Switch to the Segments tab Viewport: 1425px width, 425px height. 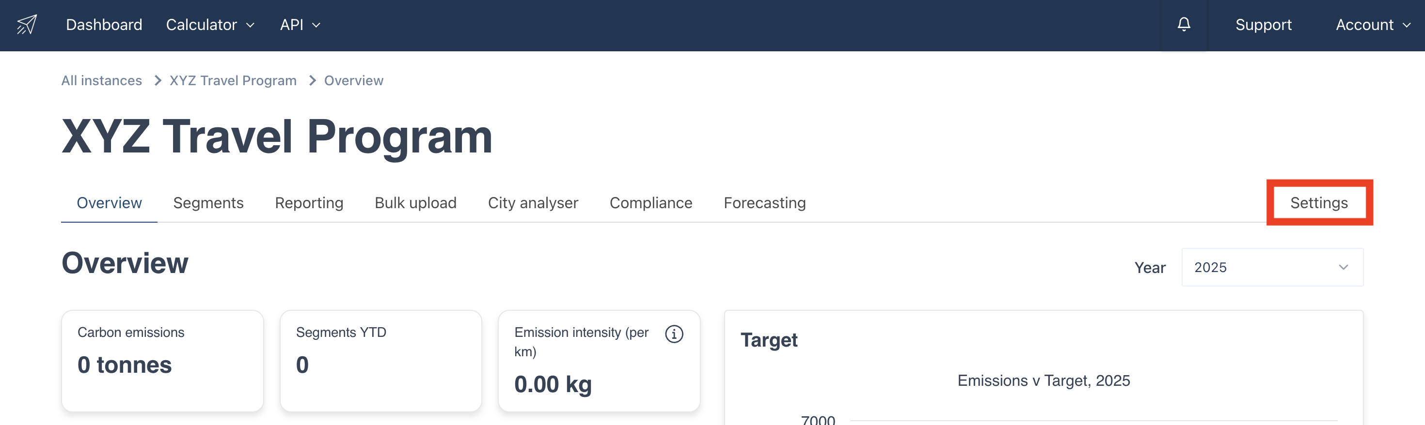click(x=208, y=203)
